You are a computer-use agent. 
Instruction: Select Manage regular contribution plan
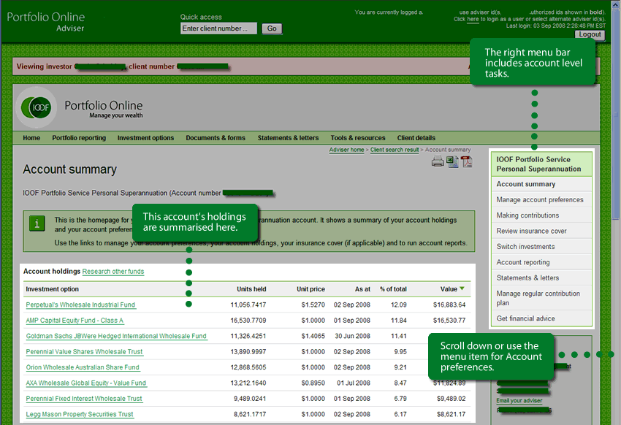click(541, 298)
